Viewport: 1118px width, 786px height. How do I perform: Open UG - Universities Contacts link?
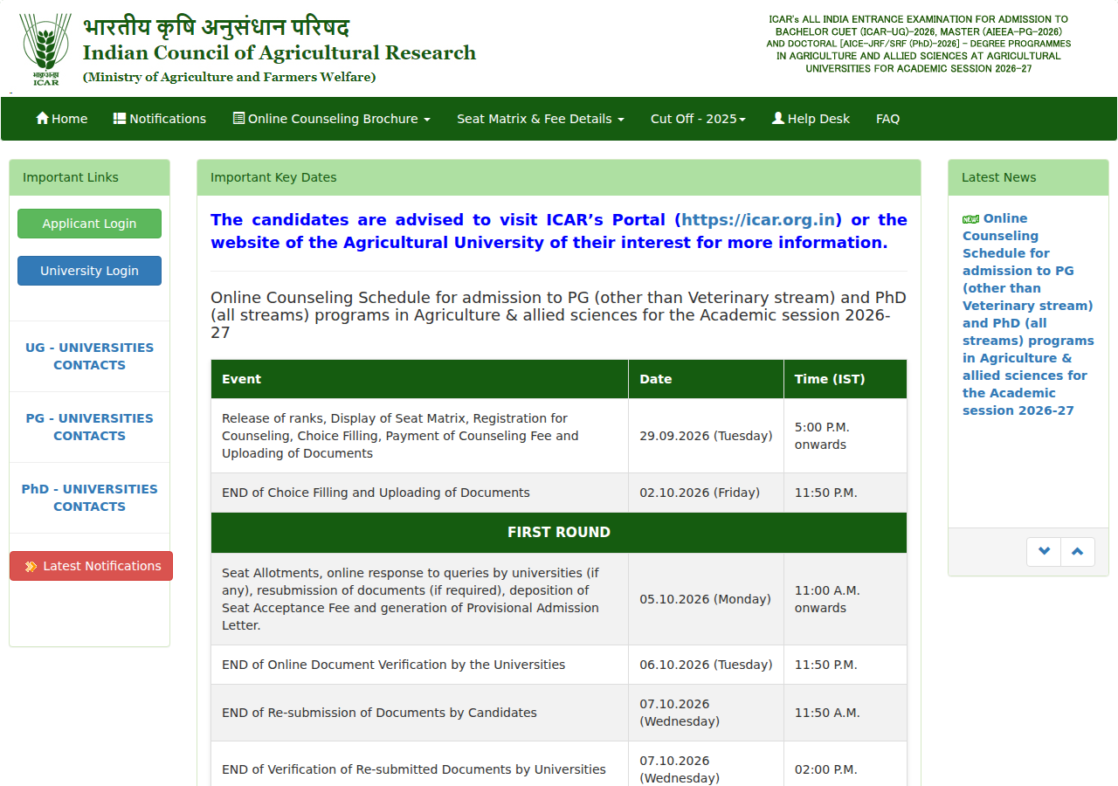click(x=89, y=356)
